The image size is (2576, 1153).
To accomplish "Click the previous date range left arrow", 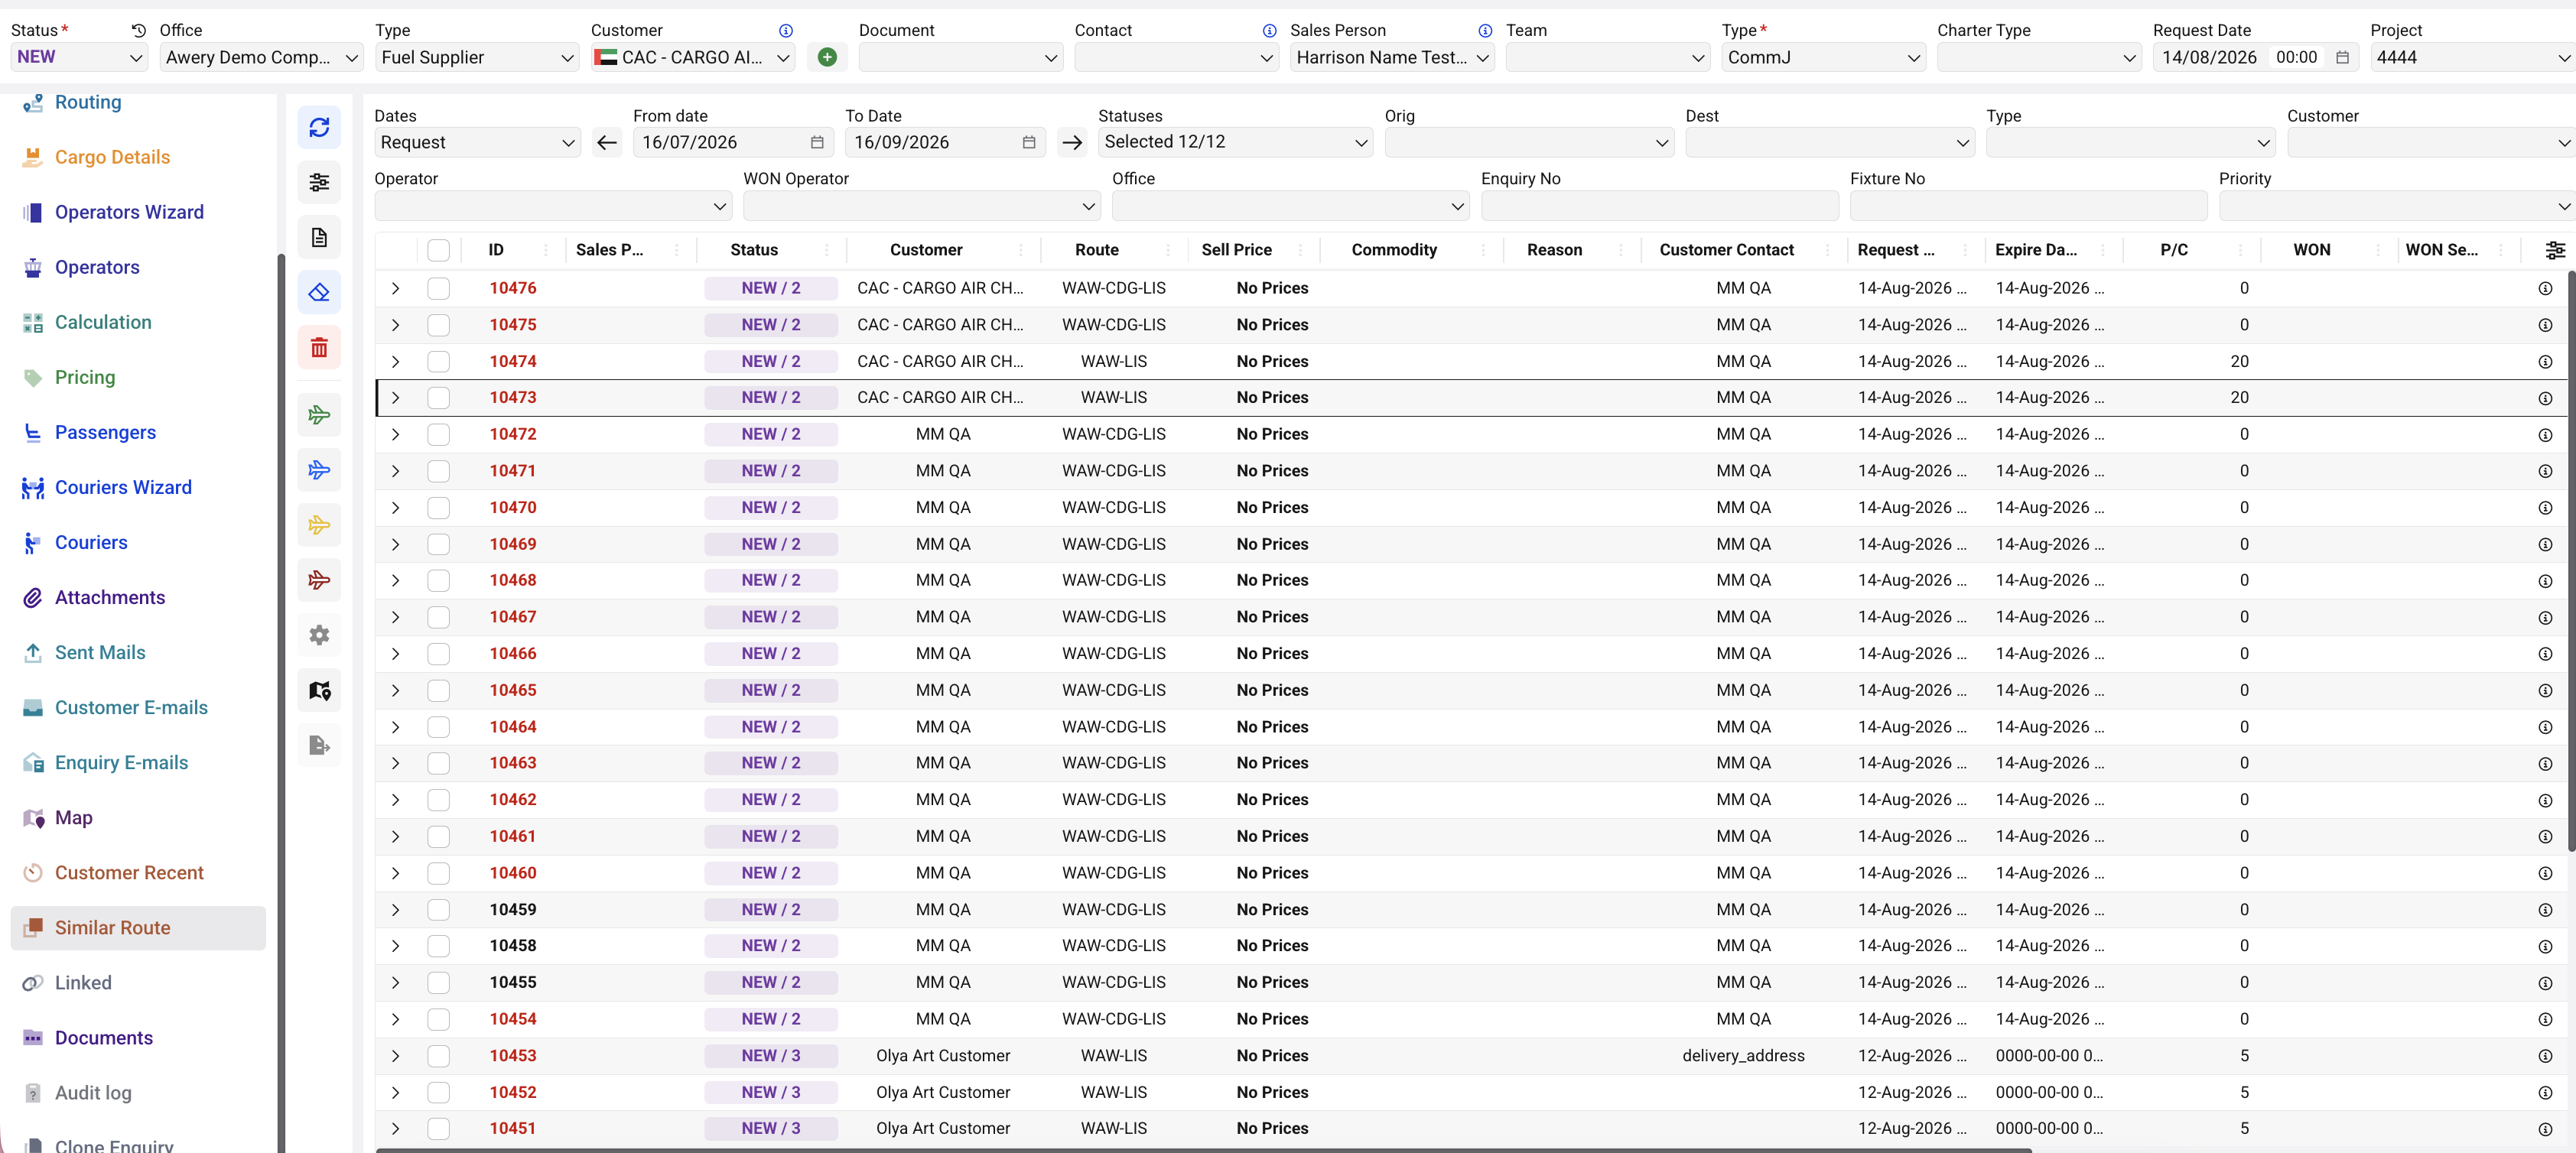I will coord(606,142).
